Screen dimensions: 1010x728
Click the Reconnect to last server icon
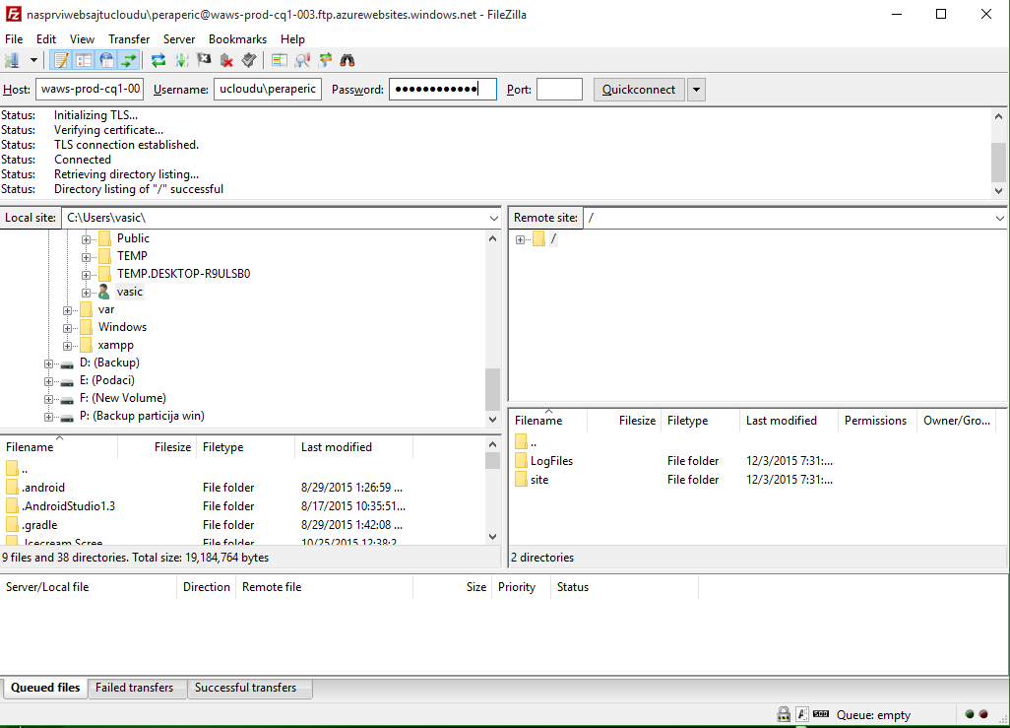(x=249, y=61)
